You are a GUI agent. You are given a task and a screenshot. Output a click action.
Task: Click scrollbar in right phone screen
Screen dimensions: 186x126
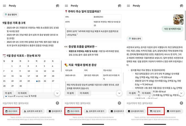pyautogui.click(x=185, y=26)
